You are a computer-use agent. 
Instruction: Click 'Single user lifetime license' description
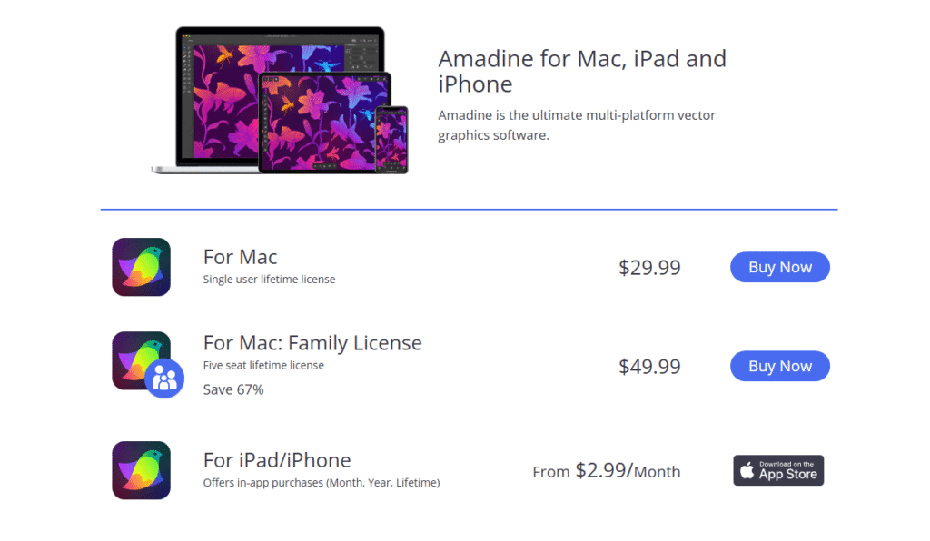tap(269, 279)
